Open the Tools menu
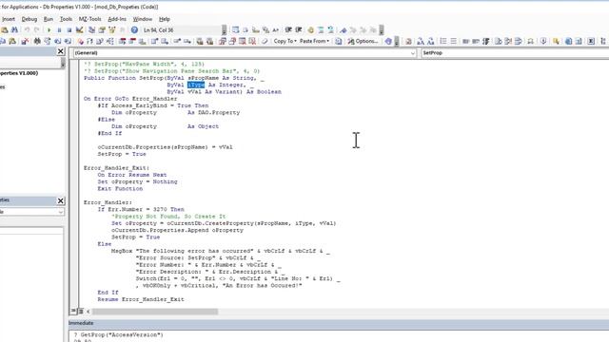The width and height of the screenshot is (609, 342). pos(66,19)
